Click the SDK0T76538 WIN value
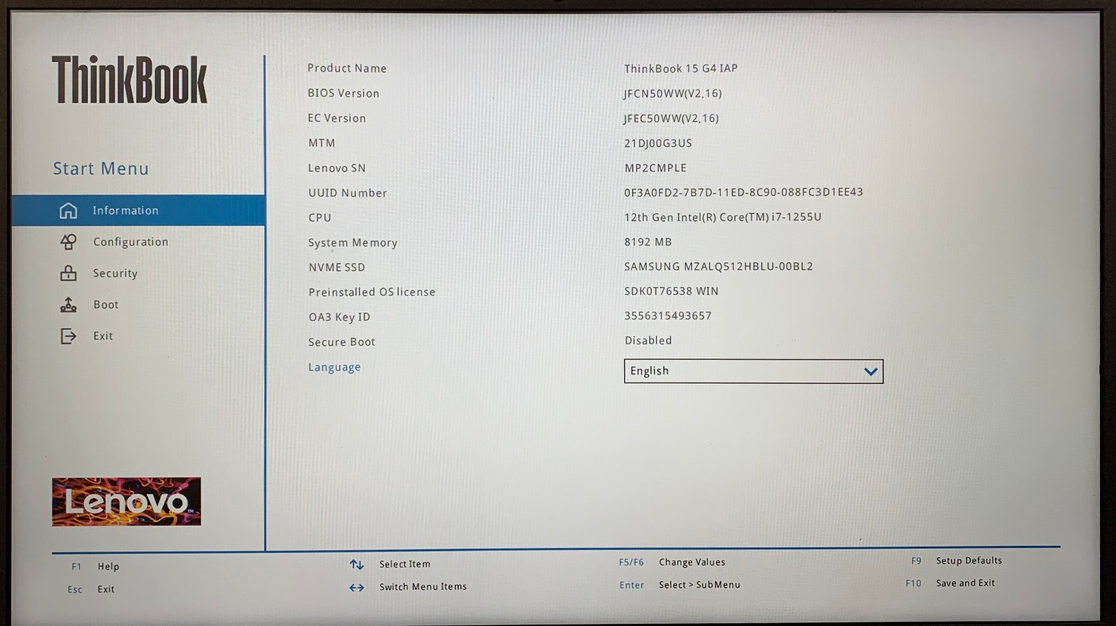Screen dimensions: 1116x626 [671, 291]
